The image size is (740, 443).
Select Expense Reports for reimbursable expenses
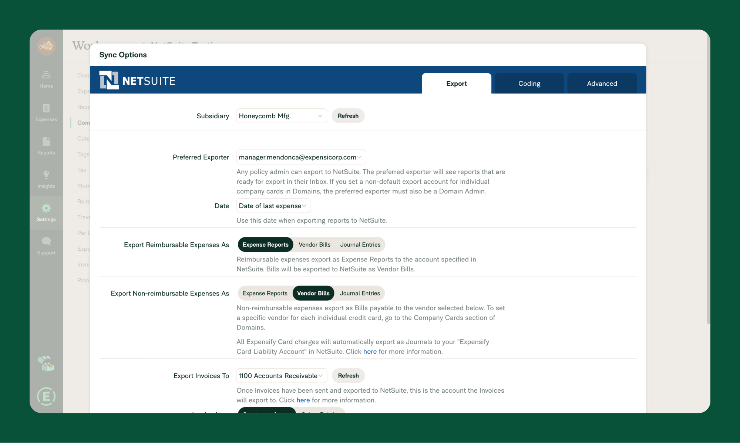265,244
